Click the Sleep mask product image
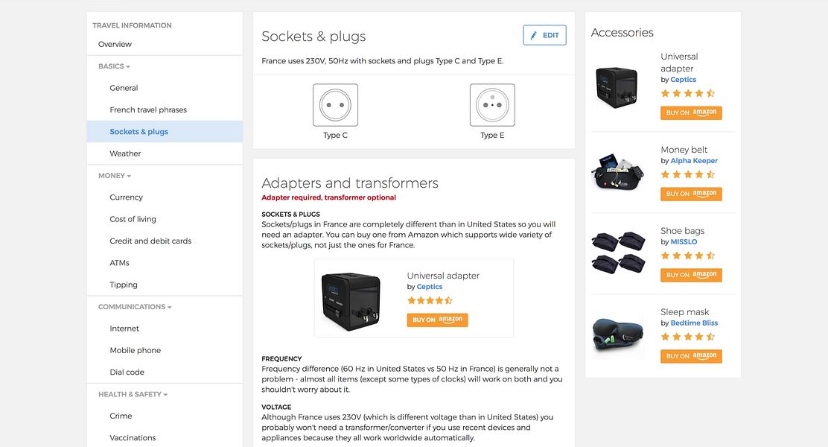This screenshot has height=447, width=828. click(618, 335)
